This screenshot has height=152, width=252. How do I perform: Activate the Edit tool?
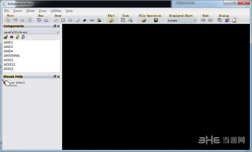(x=111, y=20)
